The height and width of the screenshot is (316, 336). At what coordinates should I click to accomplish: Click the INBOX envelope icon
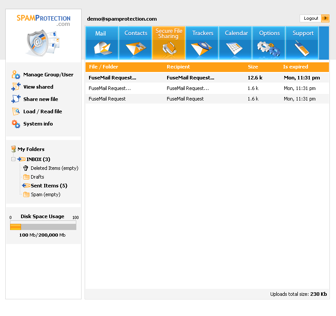tap(21, 159)
